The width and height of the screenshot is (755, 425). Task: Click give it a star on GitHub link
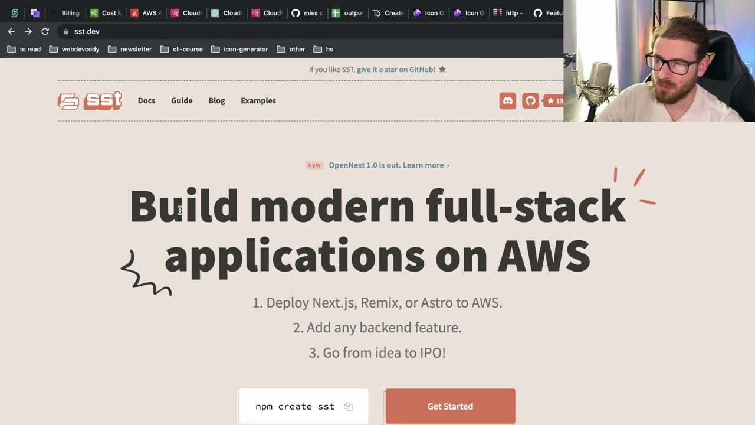click(395, 69)
